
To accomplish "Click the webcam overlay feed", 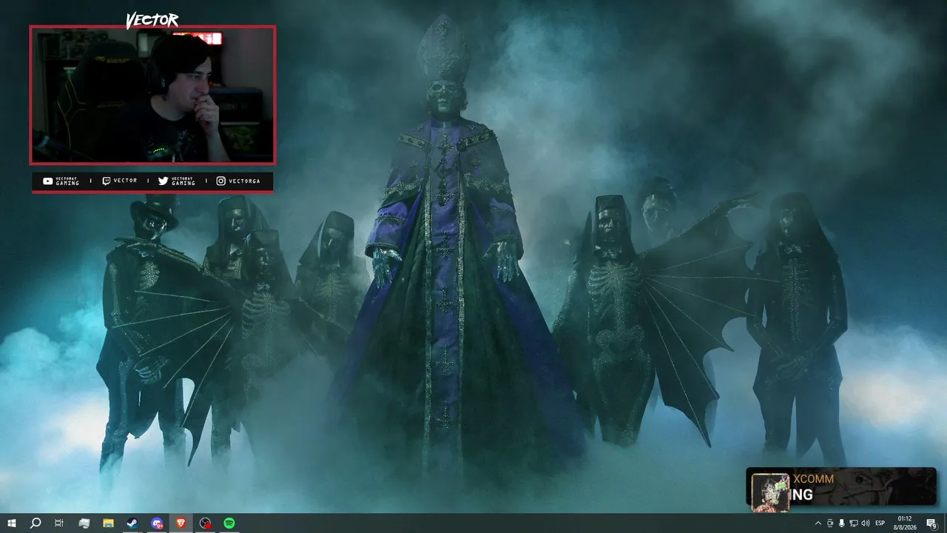I will pos(152,95).
